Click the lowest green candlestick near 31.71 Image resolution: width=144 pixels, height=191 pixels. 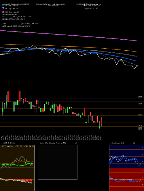[x=100, y=127]
